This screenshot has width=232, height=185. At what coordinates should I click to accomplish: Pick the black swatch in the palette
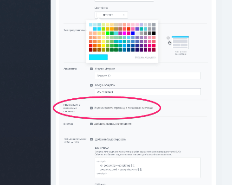[x=154, y=33]
